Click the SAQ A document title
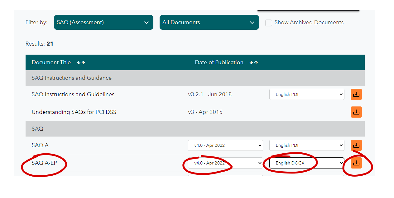The image size is (394, 198). click(40, 145)
